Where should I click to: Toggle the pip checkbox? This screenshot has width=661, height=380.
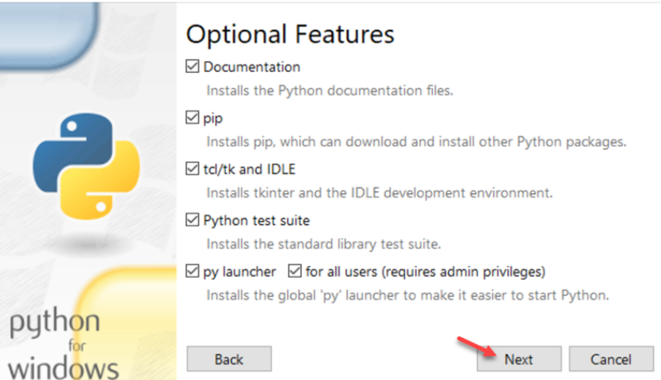[193, 117]
